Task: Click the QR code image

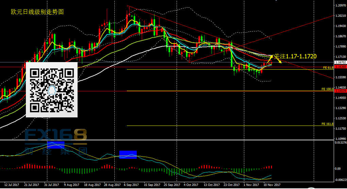Action: [x=52, y=90]
